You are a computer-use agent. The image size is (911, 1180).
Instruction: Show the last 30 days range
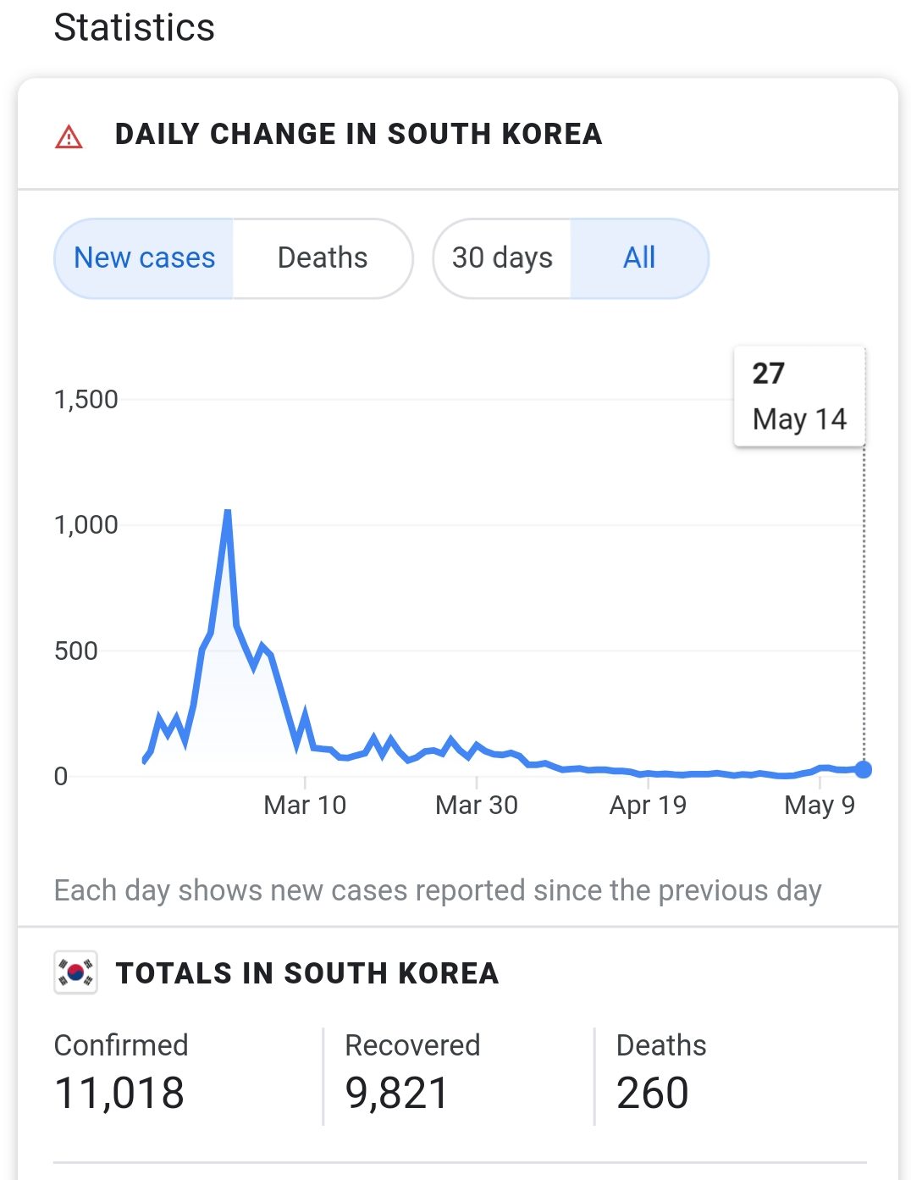[x=502, y=258]
